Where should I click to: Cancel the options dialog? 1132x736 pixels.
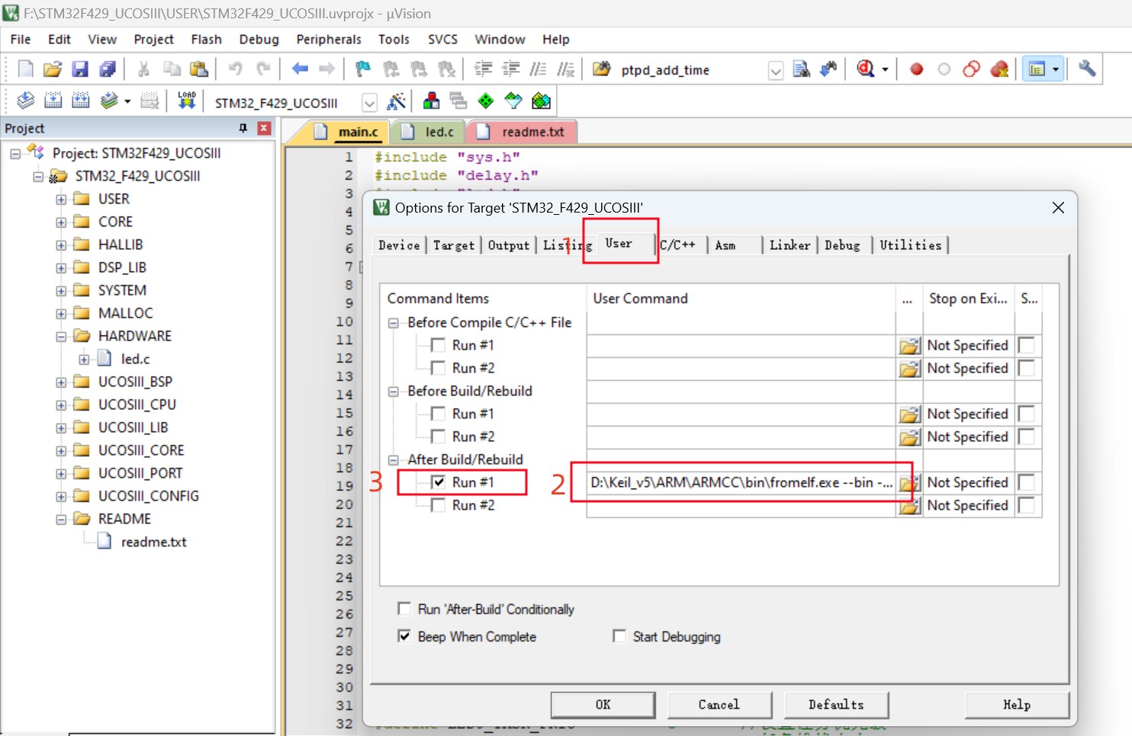pos(719,705)
